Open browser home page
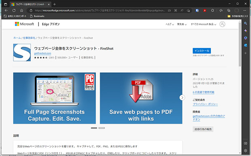This screenshot has height=156, width=251. pos(21,11)
